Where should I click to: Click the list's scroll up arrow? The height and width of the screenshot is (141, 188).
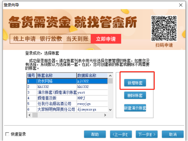tap(110, 76)
